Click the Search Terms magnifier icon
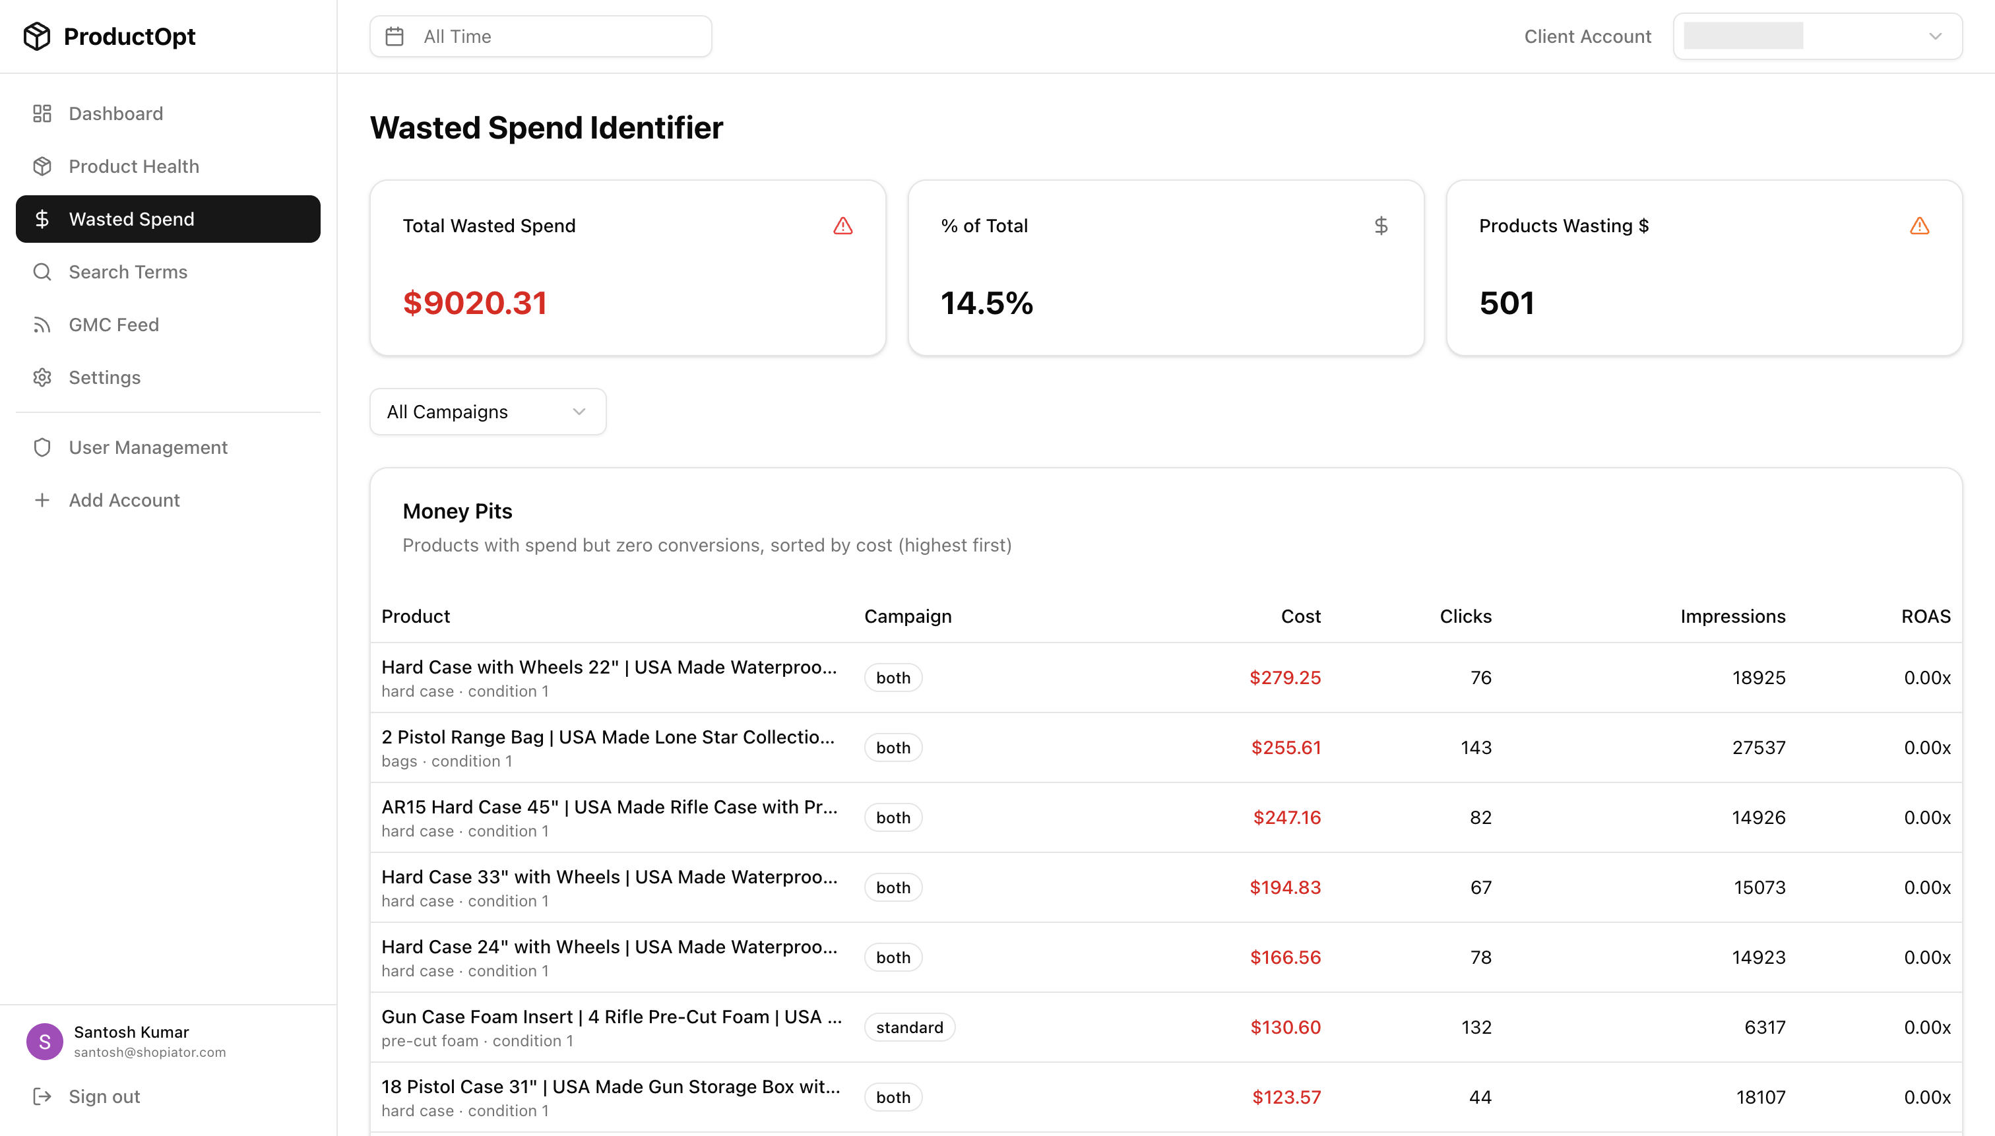The image size is (1995, 1136). point(42,272)
